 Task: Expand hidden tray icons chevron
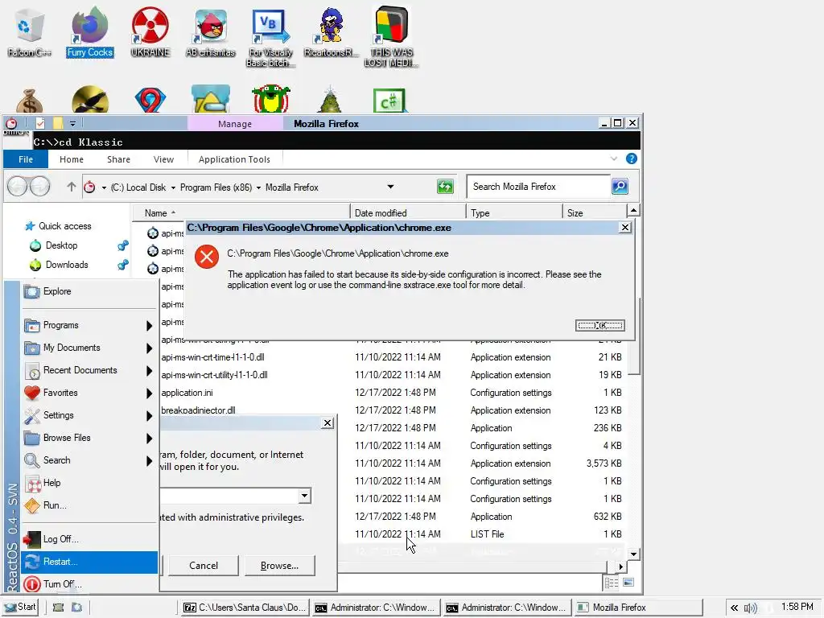(x=734, y=608)
